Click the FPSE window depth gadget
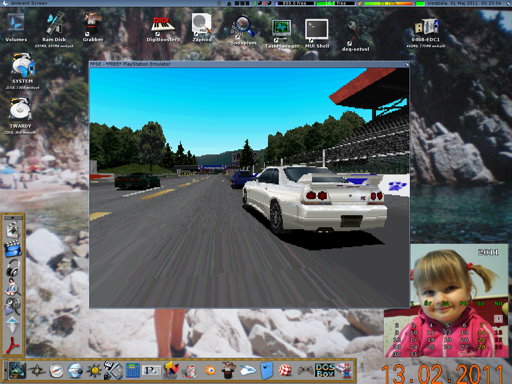 [x=407, y=64]
